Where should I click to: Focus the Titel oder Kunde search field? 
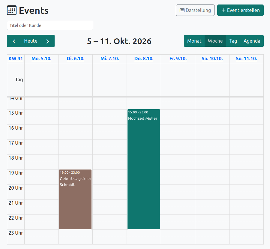pyautogui.click(x=50, y=25)
